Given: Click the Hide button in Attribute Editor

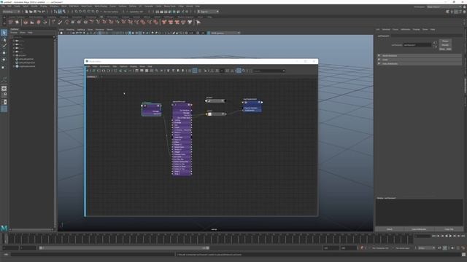Looking at the screenshot, I should (449, 49).
